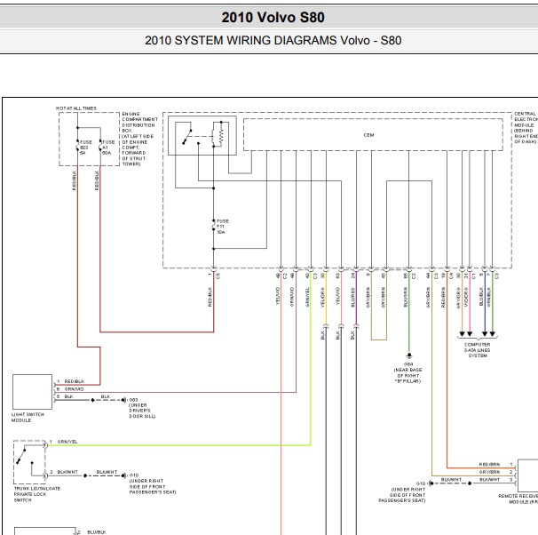Screen dimensions: 538x535
Task: Select the 'CENTRAL ELECTRONIC MODULE' description text
Action: [526, 127]
